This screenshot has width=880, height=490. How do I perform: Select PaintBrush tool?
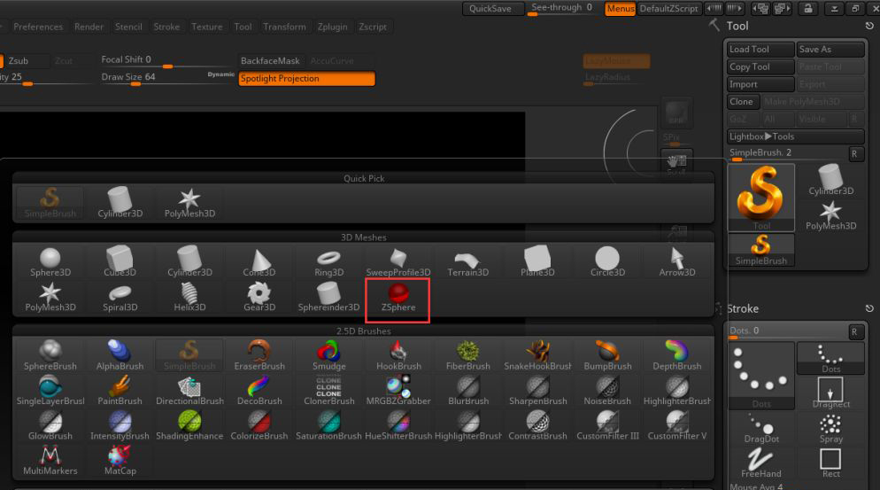pyautogui.click(x=120, y=391)
